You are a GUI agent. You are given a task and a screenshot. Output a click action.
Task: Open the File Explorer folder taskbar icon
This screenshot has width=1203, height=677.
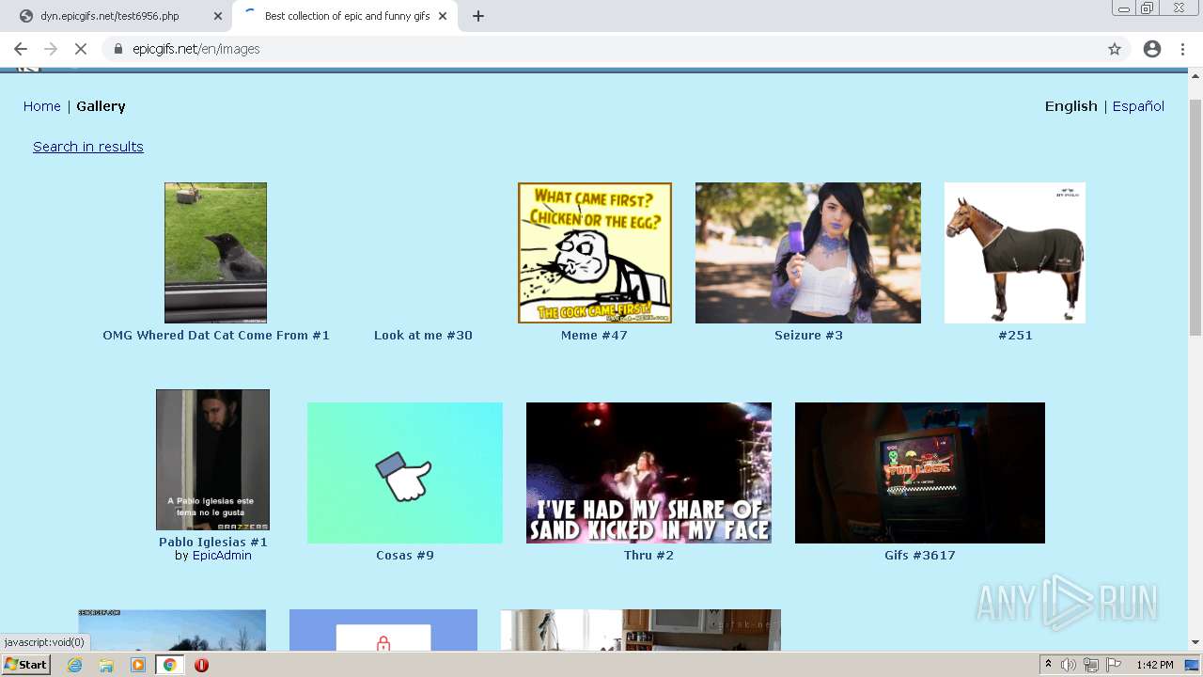coord(106,665)
